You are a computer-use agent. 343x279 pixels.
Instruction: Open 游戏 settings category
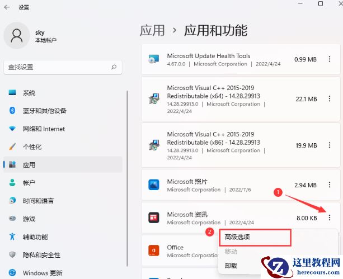click(x=63, y=219)
